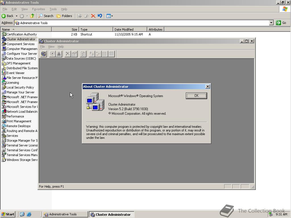Image resolution: width=291 pixels, height=218 pixels.
Task: Select the Services item
Action: tap(10, 135)
